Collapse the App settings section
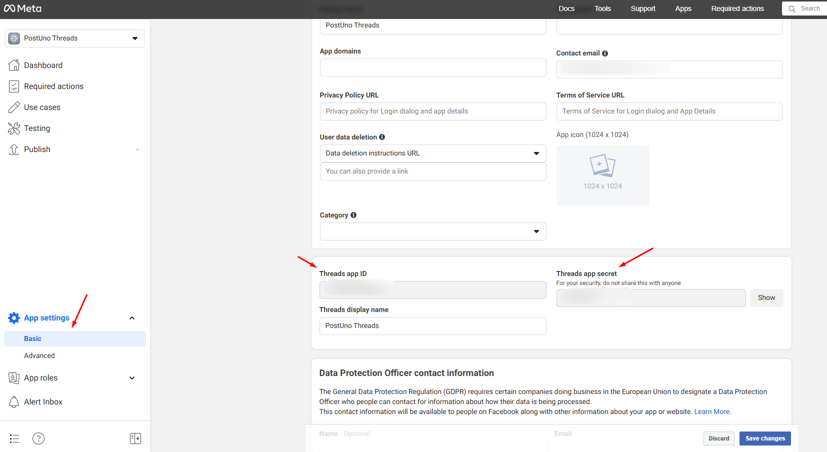 click(x=132, y=318)
